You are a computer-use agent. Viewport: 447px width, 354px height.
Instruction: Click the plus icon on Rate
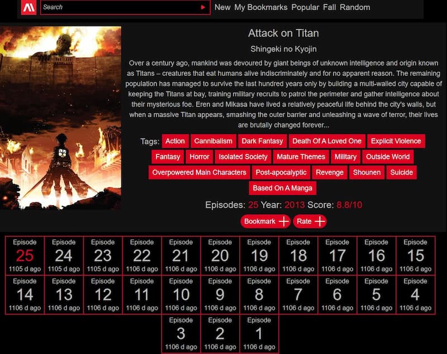[320, 221]
